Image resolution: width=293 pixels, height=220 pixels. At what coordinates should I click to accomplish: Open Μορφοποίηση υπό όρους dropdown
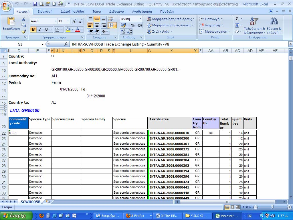[171, 19]
